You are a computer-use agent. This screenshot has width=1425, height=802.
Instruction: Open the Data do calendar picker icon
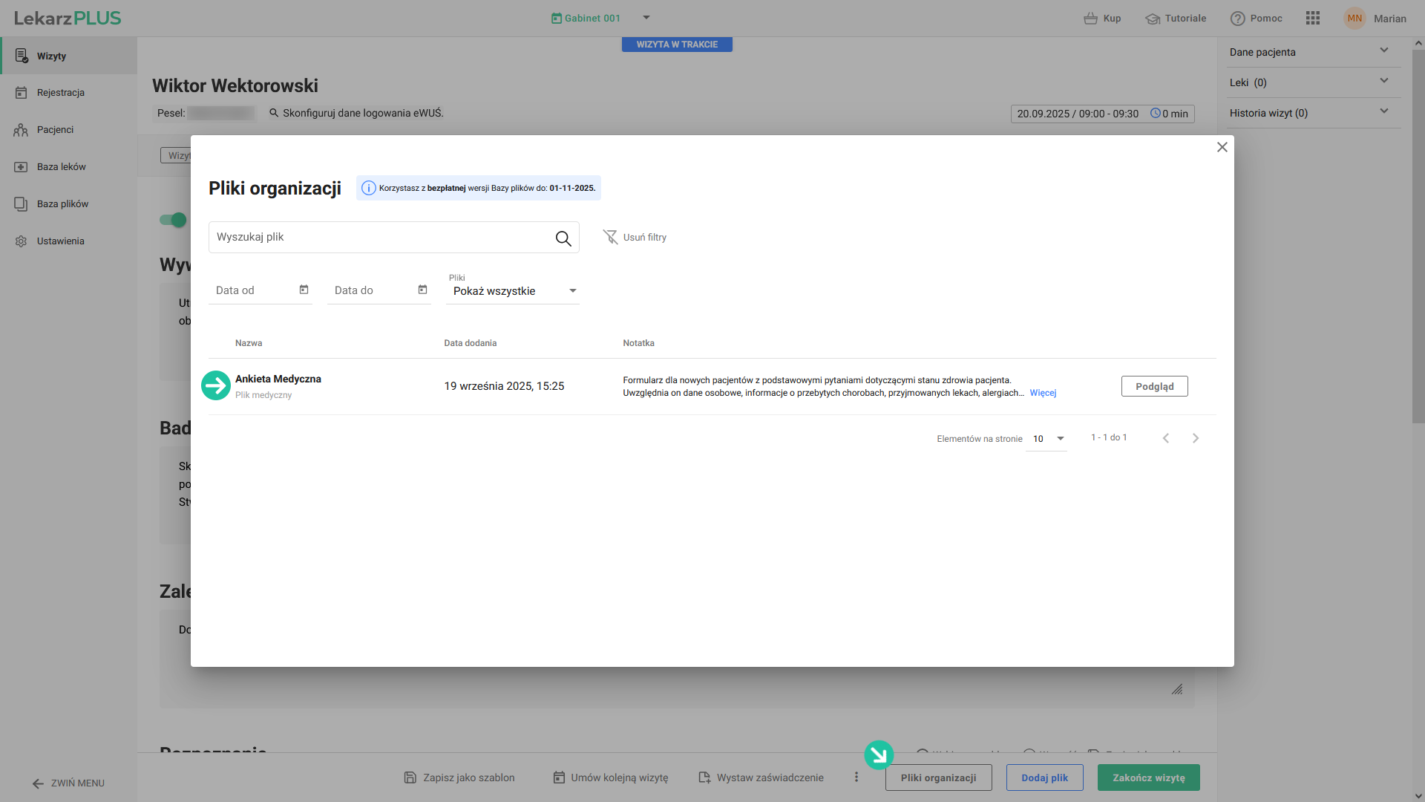coord(422,290)
